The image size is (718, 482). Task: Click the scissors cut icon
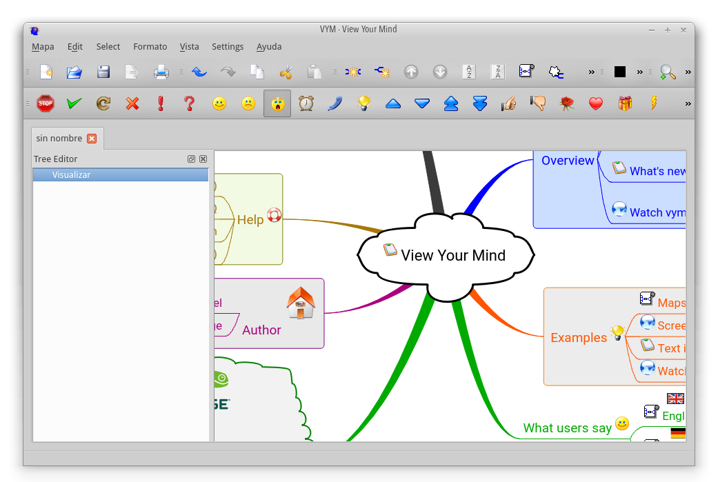[x=286, y=72]
